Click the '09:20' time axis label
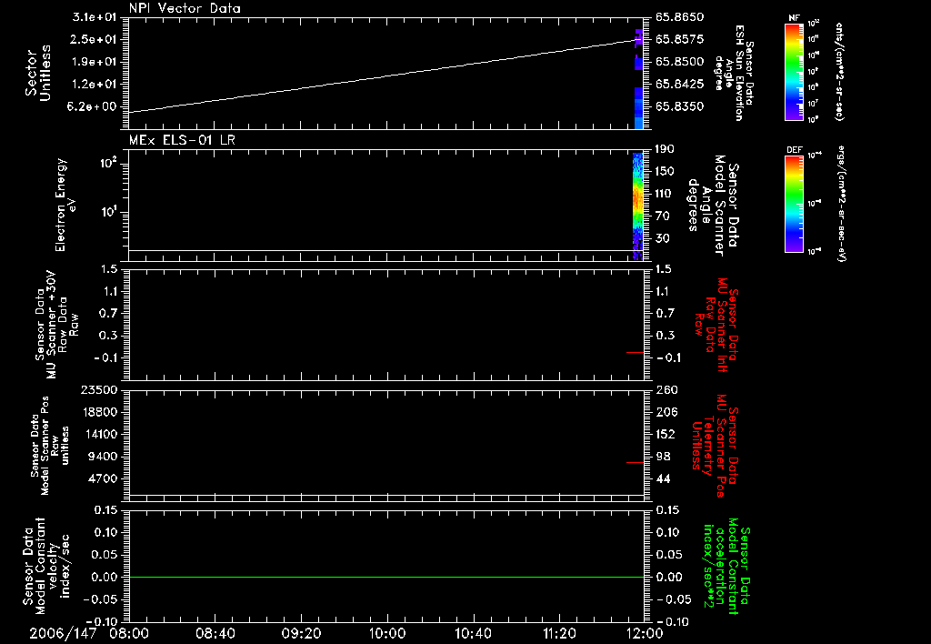The width and height of the screenshot is (931, 644). point(301,633)
